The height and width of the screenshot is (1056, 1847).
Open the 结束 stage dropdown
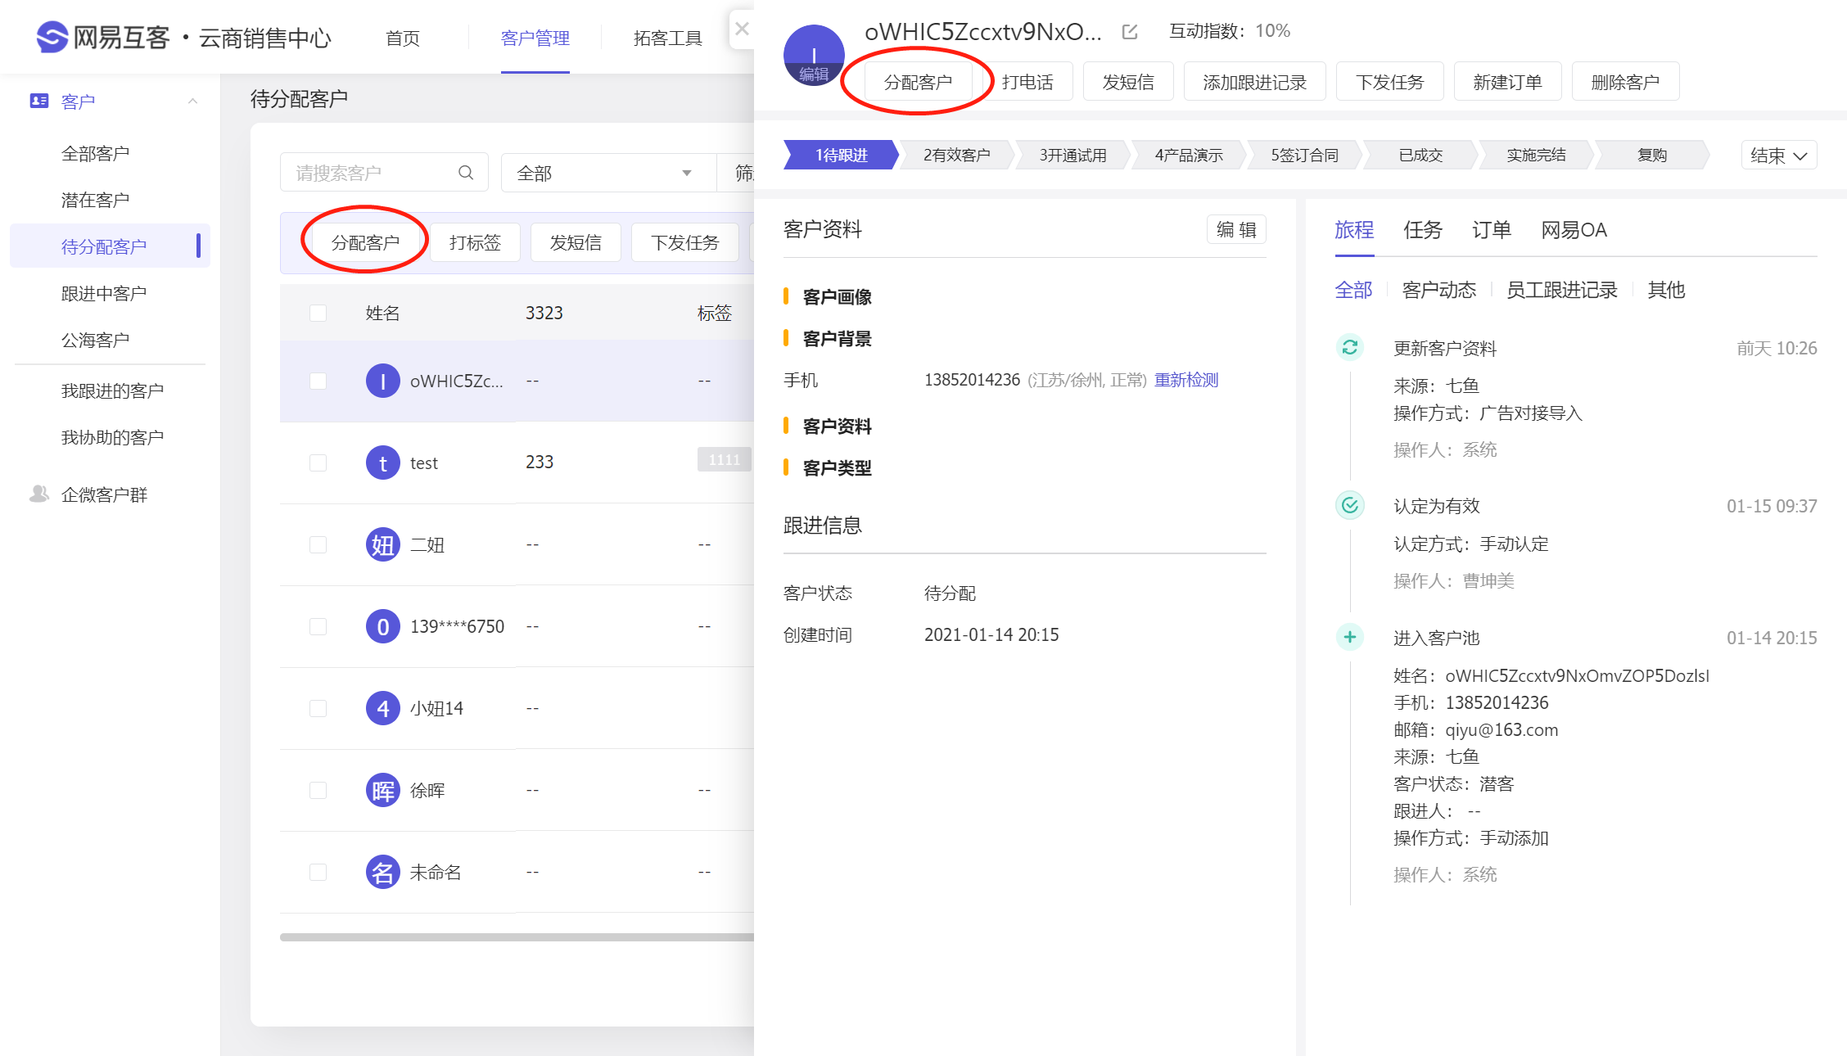pos(1778,156)
